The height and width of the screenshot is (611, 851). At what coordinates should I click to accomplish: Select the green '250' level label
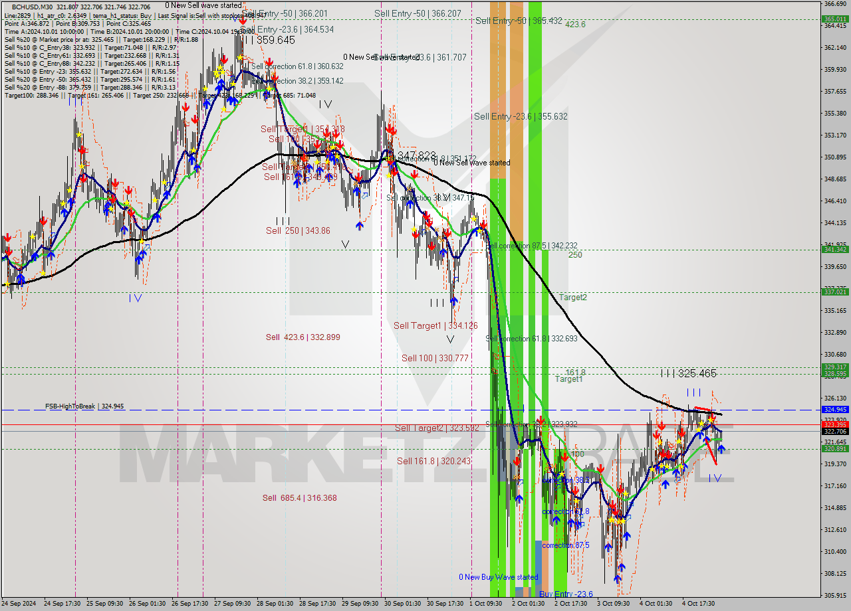[575, 255]
